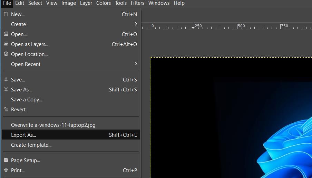Choose Save... menu entry
Screen dimensions: 312x178
pos(71,80)
